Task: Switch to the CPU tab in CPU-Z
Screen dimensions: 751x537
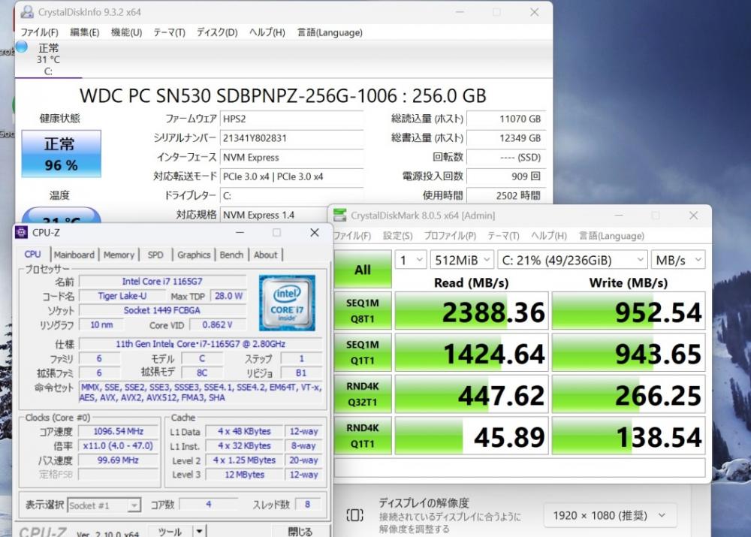Action: click(x=32, y=255)
